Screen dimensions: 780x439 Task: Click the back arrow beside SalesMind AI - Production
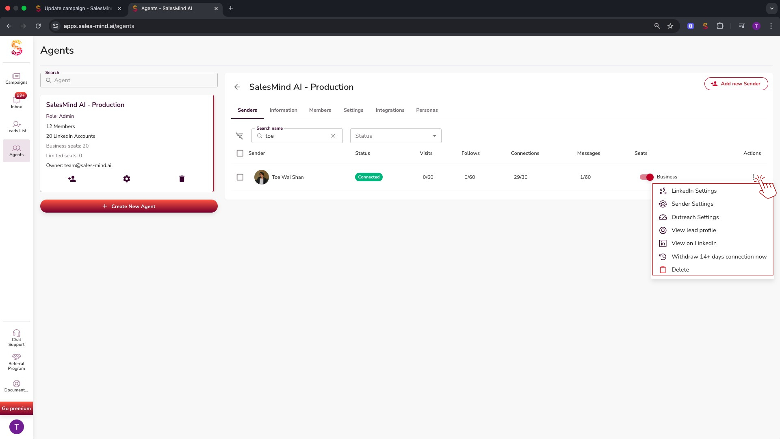tap(237, 87)
